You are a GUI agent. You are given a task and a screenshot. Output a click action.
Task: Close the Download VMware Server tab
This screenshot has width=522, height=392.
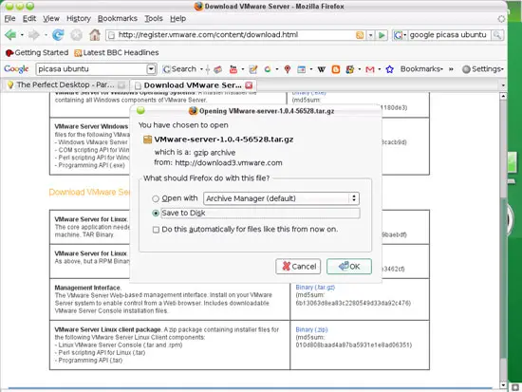[249, 85]
